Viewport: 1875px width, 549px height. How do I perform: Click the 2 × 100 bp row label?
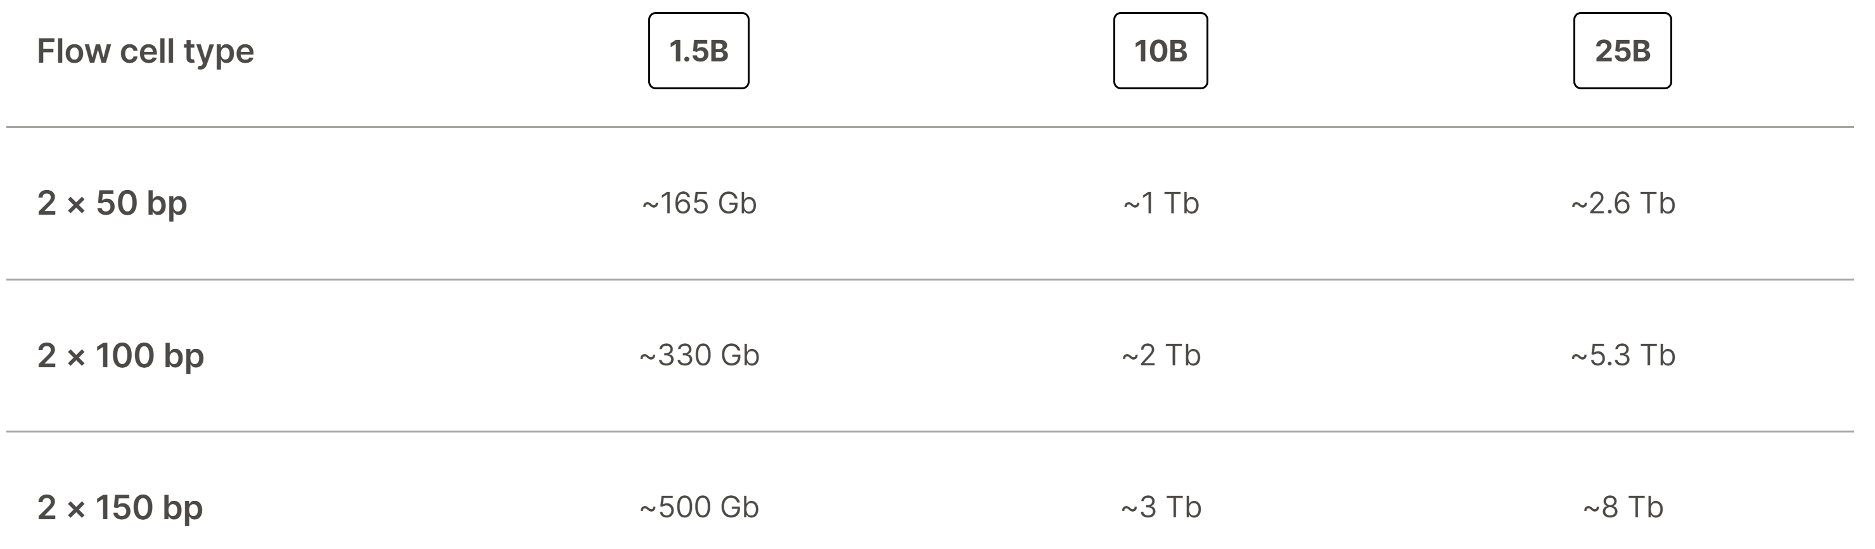point(121,356)
